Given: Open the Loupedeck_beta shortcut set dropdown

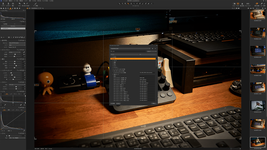Looking at the screenshot, I should 130,48.
